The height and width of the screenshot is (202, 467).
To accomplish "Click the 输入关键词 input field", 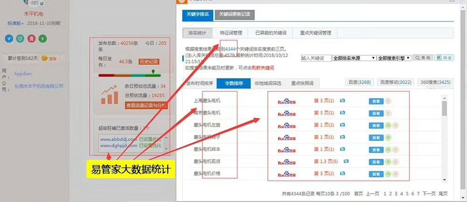I will (x=316, y=58).
